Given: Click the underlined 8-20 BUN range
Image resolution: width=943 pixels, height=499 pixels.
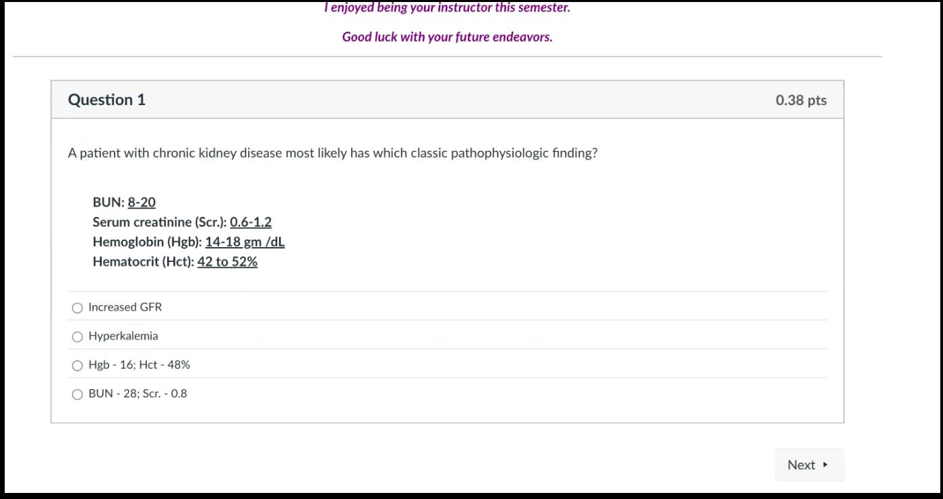Looking at the screenshot, I should coord(142,203).
